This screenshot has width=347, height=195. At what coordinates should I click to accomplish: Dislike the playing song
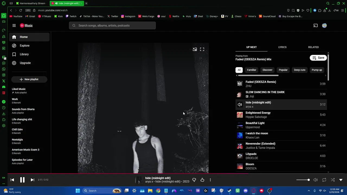pos(194,180)
